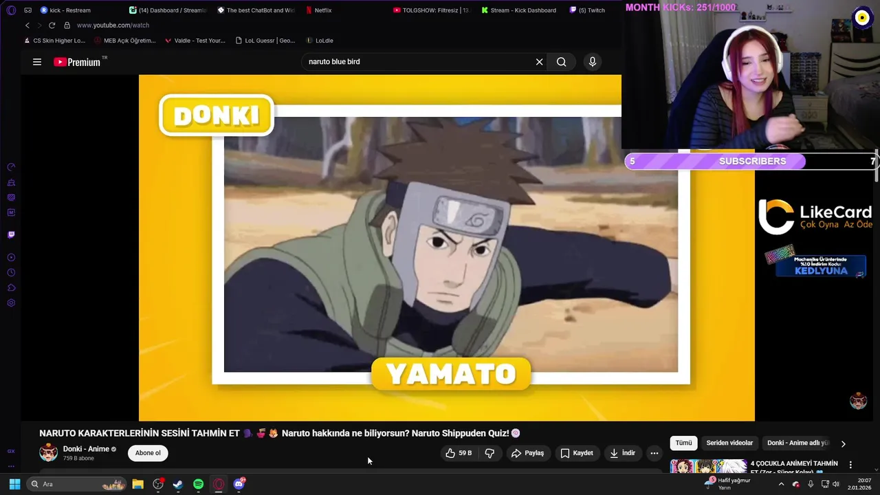Open the YouTube hamburger guide menu

(37, 62)
